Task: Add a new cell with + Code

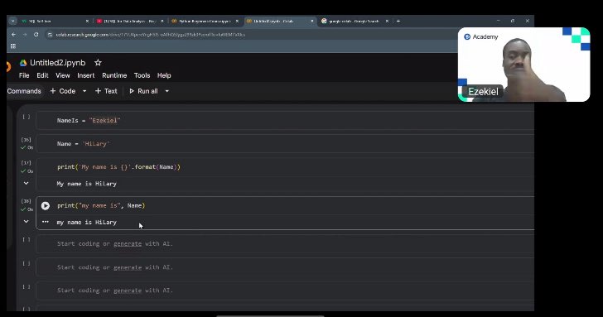Action: (63, 91)
